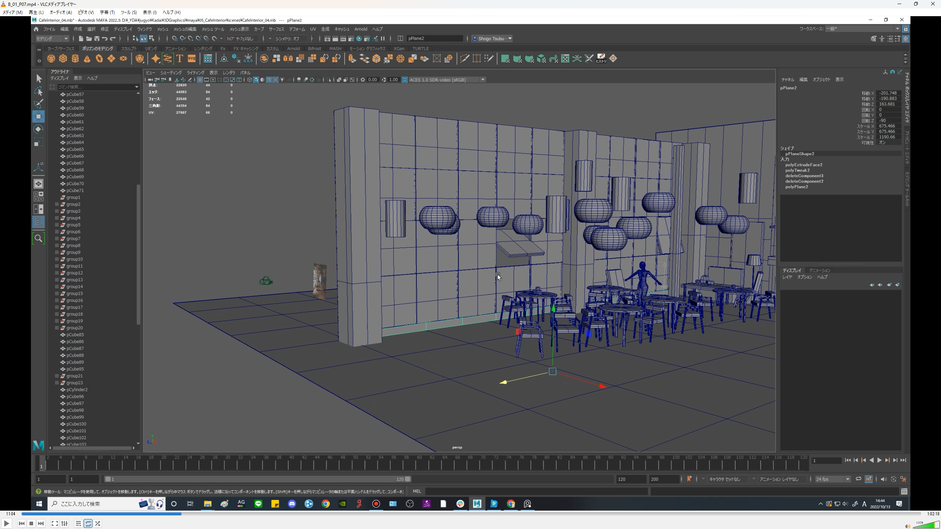Click the polygon cube shelf icon
The height and width of the screenshot is (529, 941).
tap(63, 58)
